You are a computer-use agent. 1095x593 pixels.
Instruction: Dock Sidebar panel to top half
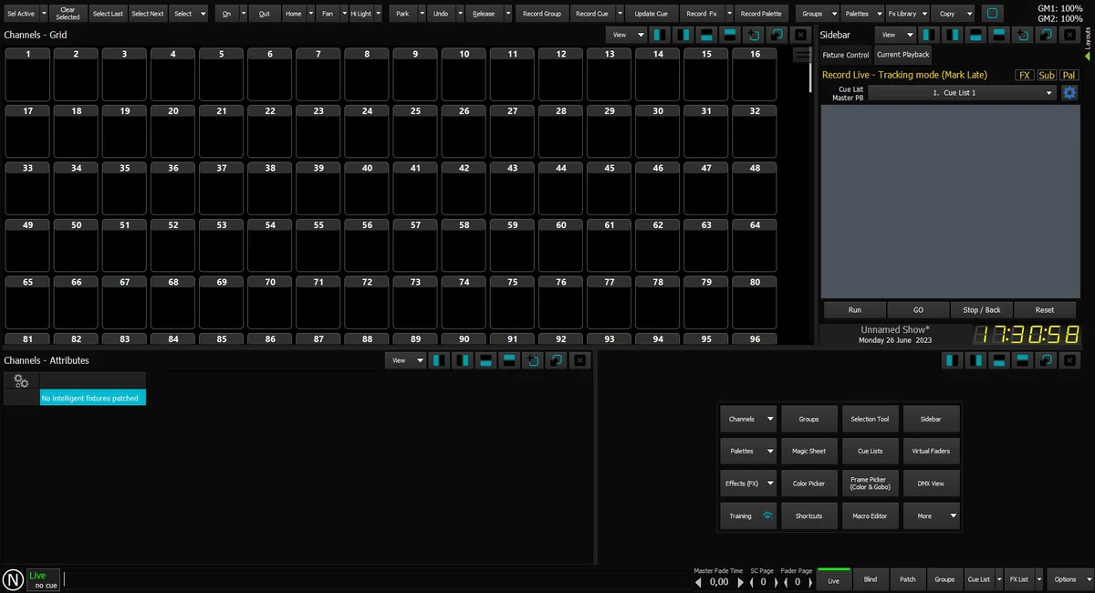click(x=999, y=35)
